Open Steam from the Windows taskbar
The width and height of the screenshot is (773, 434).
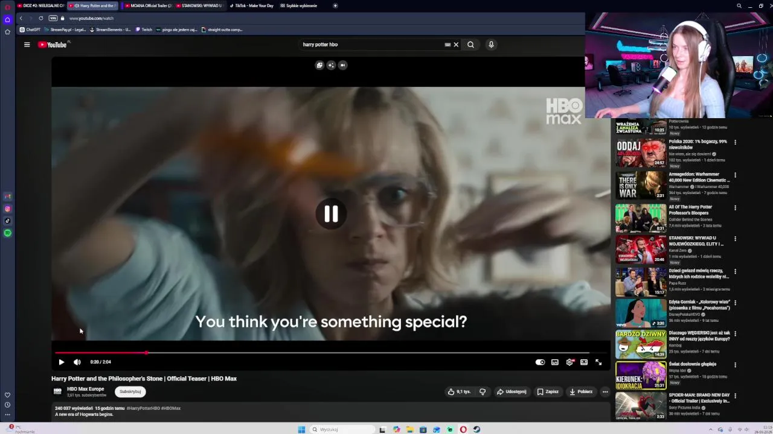pos(476,429)
